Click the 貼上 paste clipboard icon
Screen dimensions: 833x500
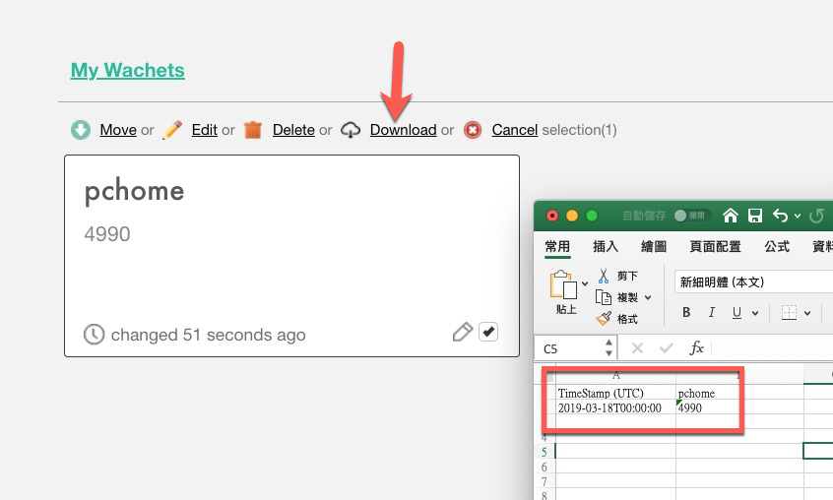pyautogui.click(x=563, y=285)
